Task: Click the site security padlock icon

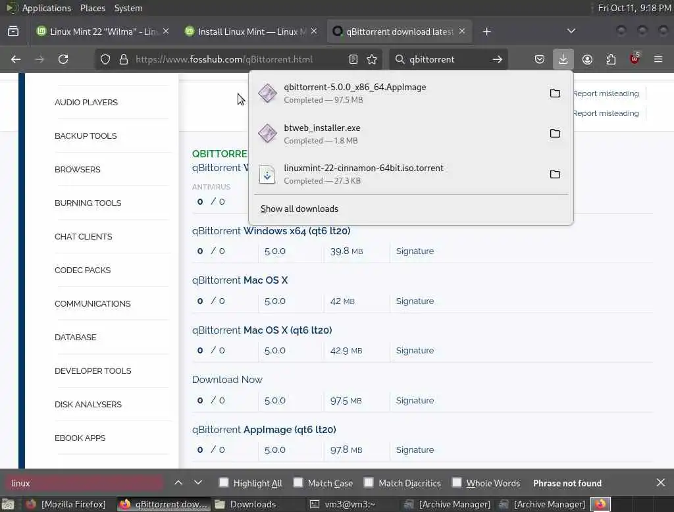Action: click(x=124, y=59)
